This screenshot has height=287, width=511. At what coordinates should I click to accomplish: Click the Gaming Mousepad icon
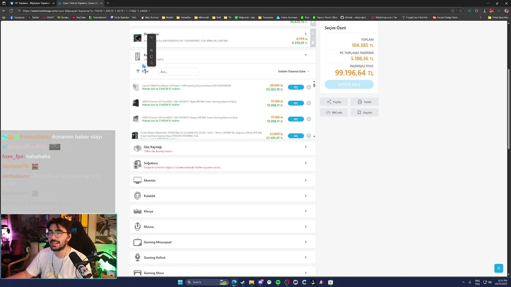point(137,242)
